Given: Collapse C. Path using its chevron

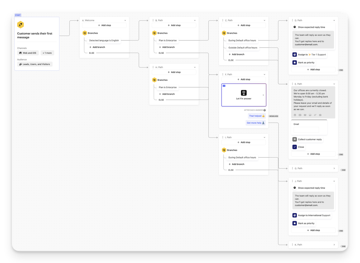Looking at the screenshot, I should [264, 20].
